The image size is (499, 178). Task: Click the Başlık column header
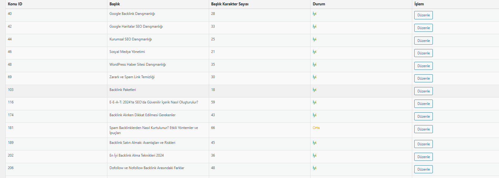pos(115,4)
